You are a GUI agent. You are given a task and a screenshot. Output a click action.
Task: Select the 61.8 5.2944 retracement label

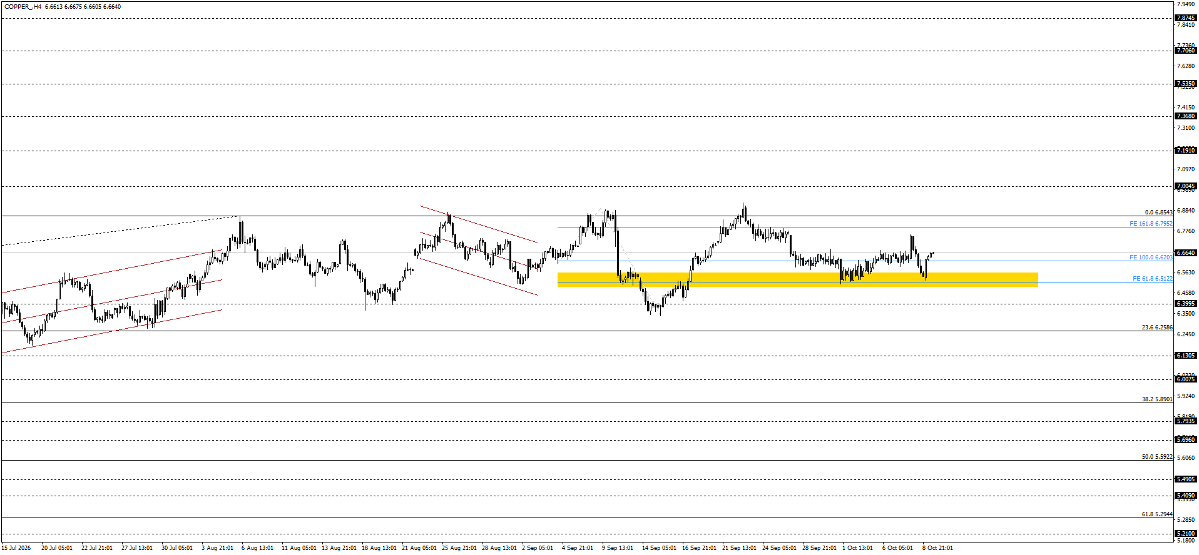pyautogui.click(x=1157, y=514)
